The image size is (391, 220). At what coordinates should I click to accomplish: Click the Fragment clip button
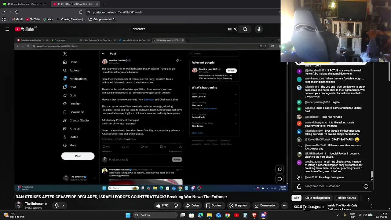(238, 205)
